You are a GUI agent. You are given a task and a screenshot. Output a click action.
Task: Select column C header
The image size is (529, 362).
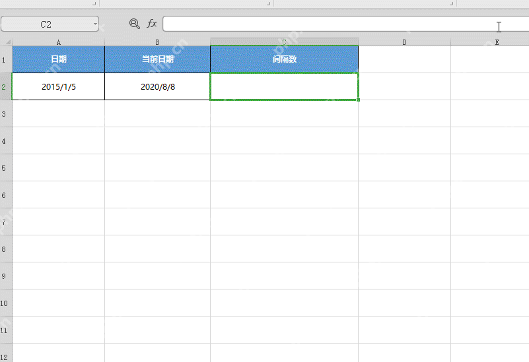click(284, 42)
